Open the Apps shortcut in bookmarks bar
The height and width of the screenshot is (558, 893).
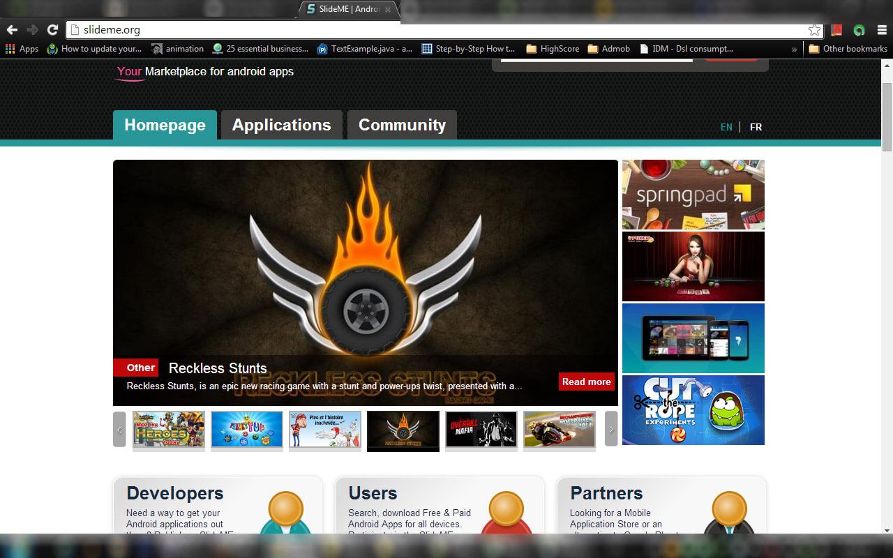click(22, 49)
